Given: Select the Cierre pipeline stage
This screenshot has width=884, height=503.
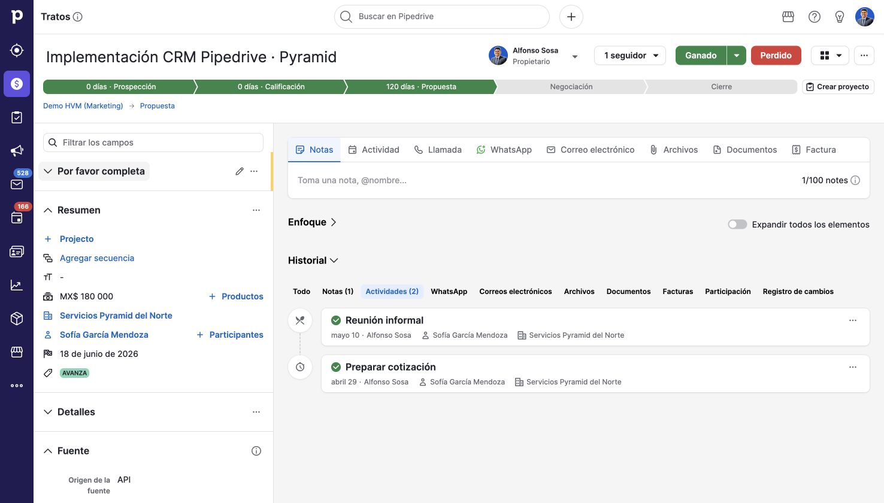Looking at the screenshot, I should tap(722, 87).
